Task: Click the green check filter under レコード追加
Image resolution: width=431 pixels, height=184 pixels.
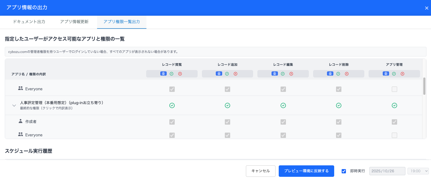Action: click(227, 74)
